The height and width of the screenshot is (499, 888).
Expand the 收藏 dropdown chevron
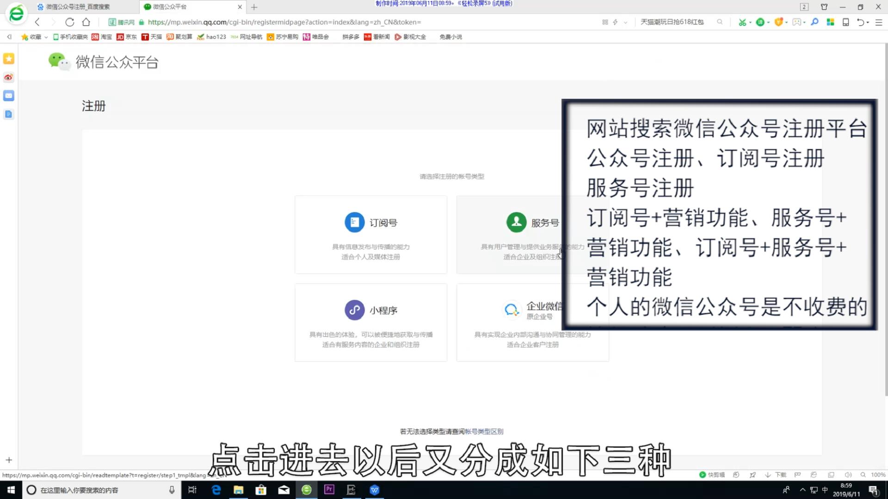coord(46,37)
